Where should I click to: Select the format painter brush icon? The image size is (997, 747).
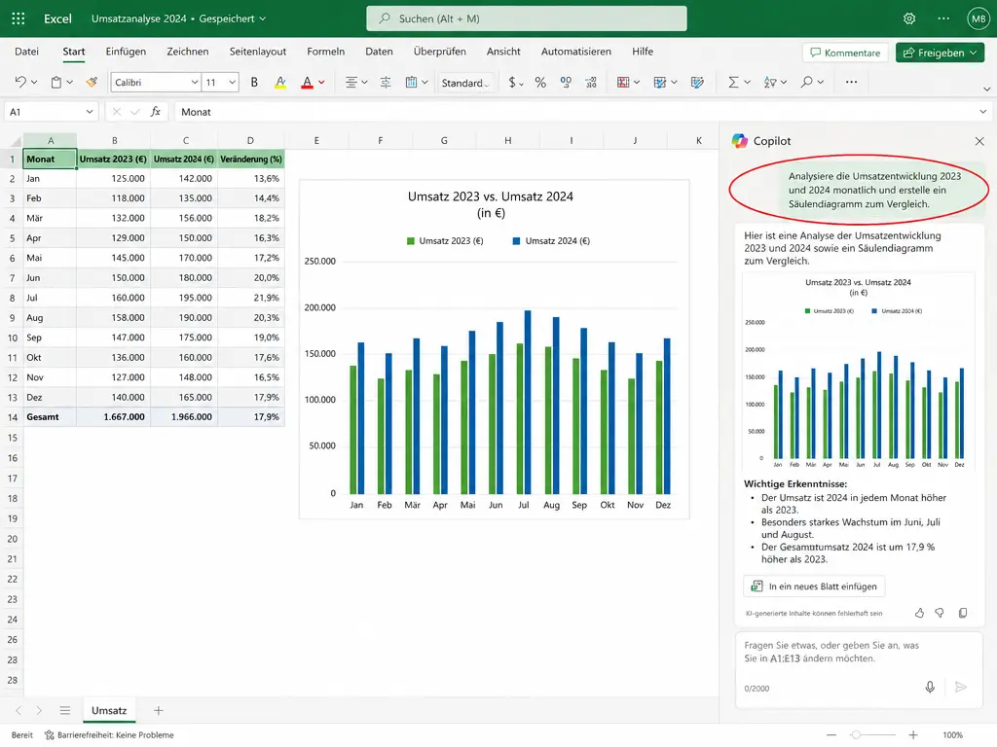click(x=92, y=82)
